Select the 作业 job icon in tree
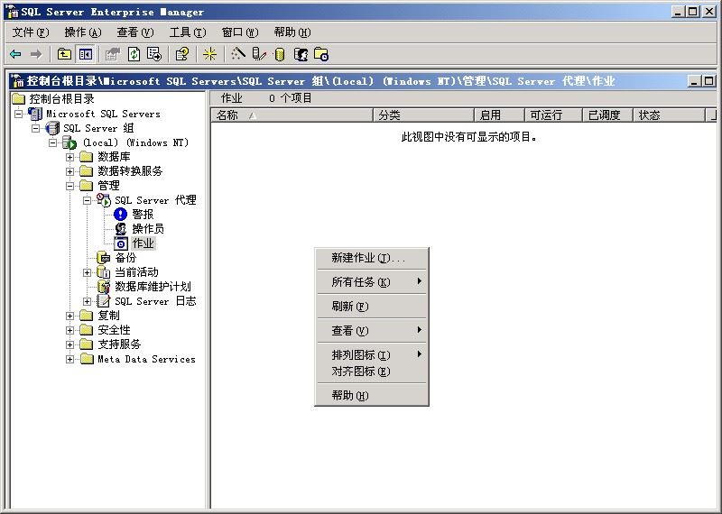 click(121, 243)
